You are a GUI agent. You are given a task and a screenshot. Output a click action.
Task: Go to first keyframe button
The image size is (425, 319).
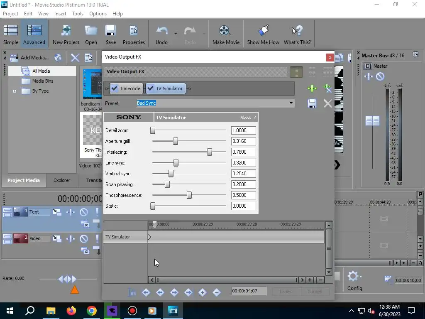pyautogui.click(x=146, y=292)
